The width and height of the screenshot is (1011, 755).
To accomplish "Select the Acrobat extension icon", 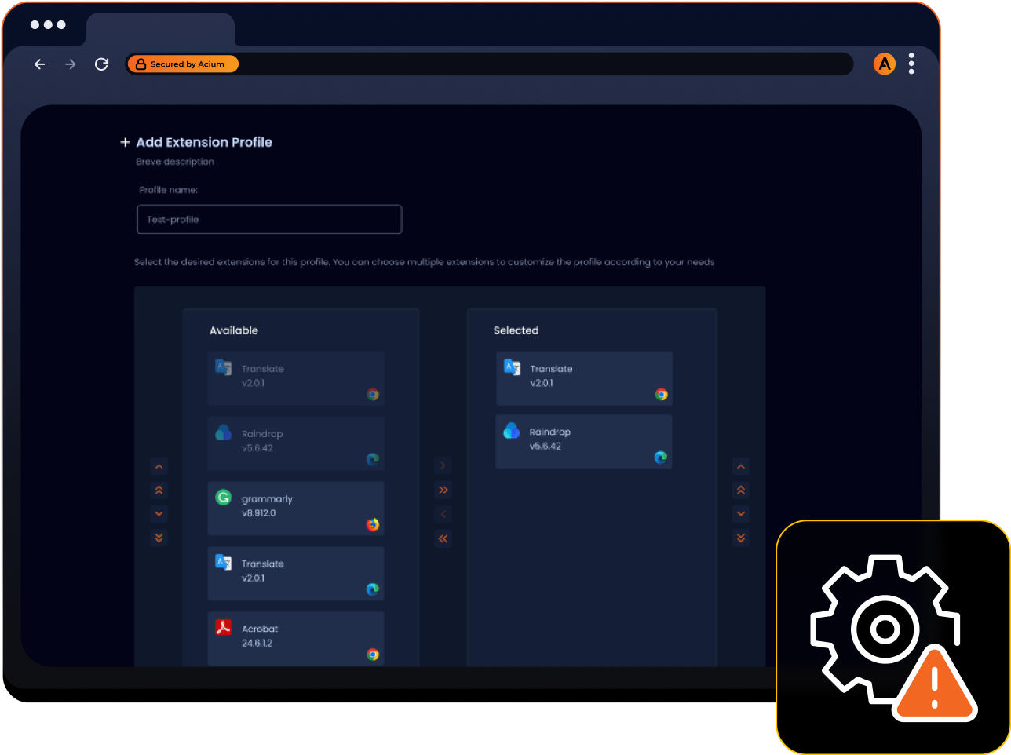I will point(224,626).
